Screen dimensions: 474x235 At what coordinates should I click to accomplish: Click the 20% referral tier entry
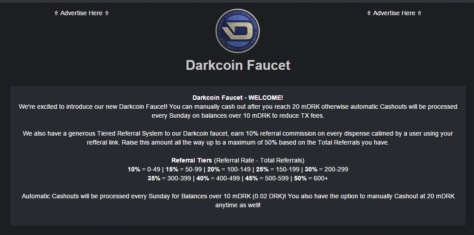click(229, 169)
